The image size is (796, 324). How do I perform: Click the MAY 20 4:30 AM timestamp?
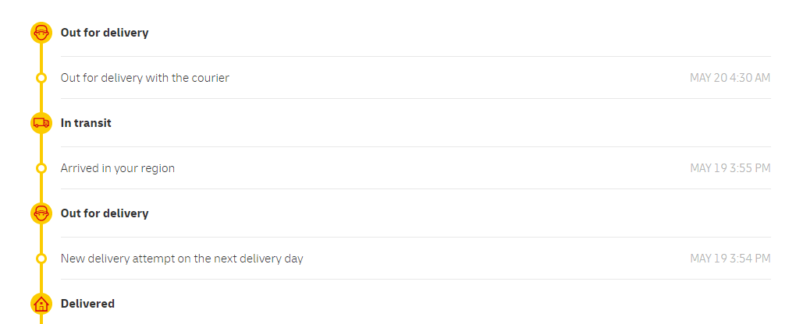point(730,78)
